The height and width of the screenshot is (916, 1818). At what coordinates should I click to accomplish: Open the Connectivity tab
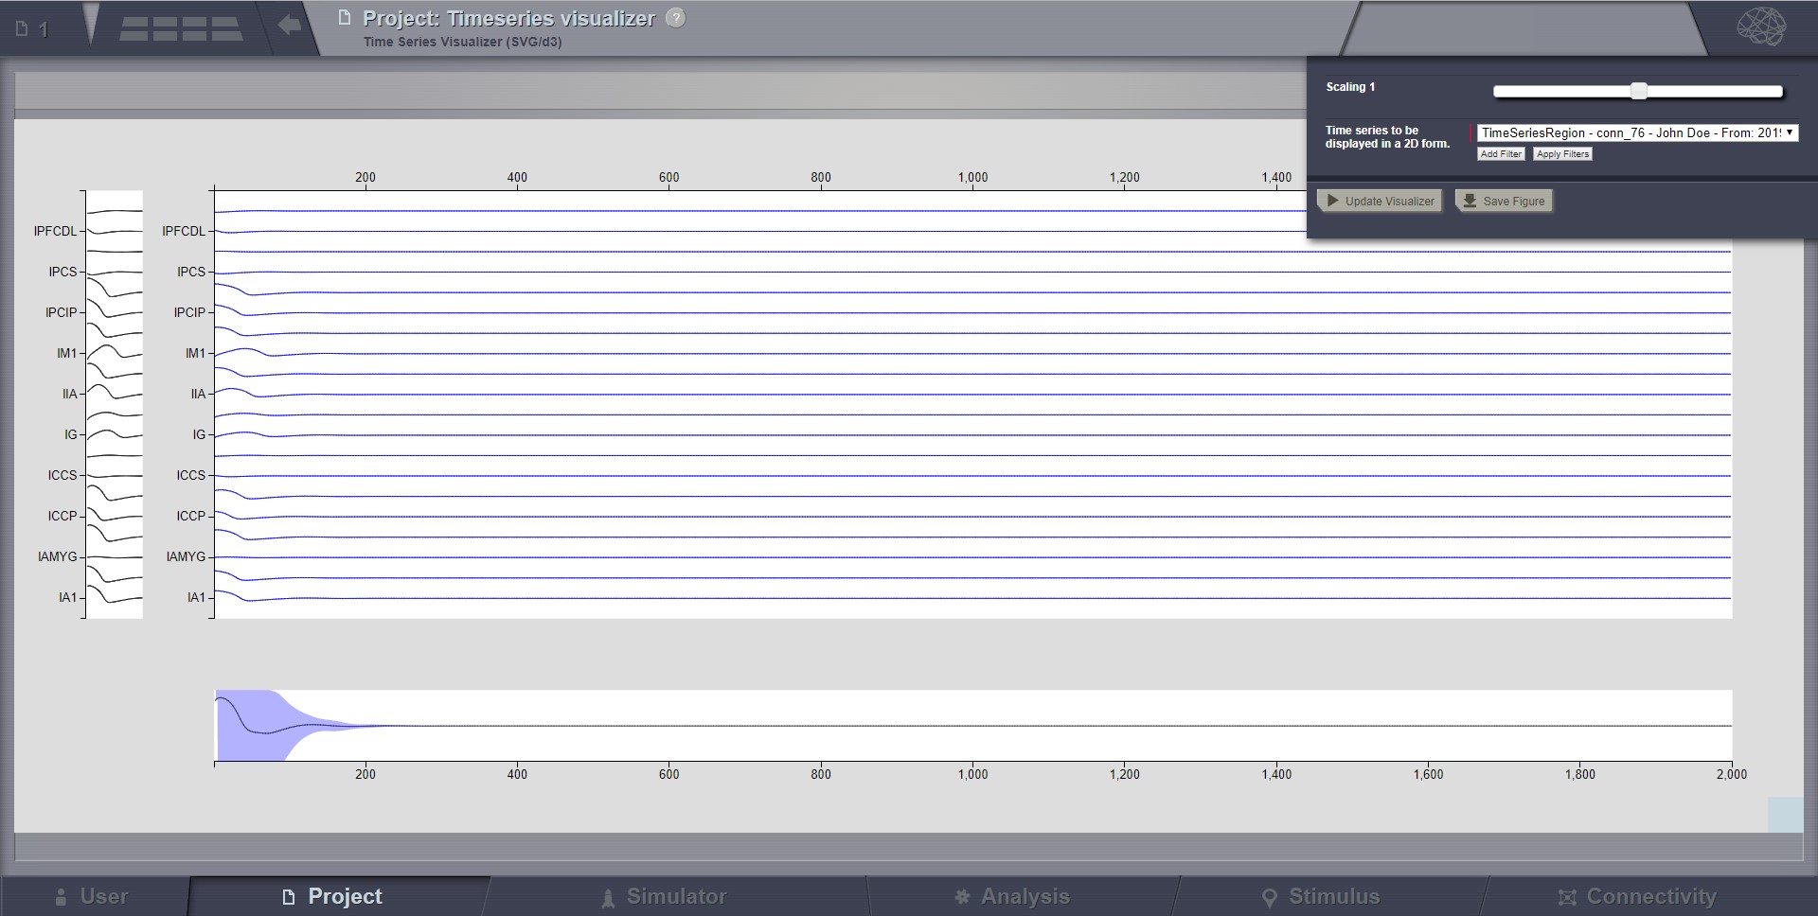[x=1637, y=896]
